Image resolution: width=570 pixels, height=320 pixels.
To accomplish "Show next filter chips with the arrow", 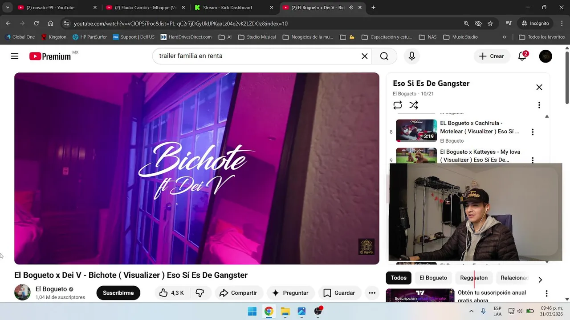I will point(540,280).
